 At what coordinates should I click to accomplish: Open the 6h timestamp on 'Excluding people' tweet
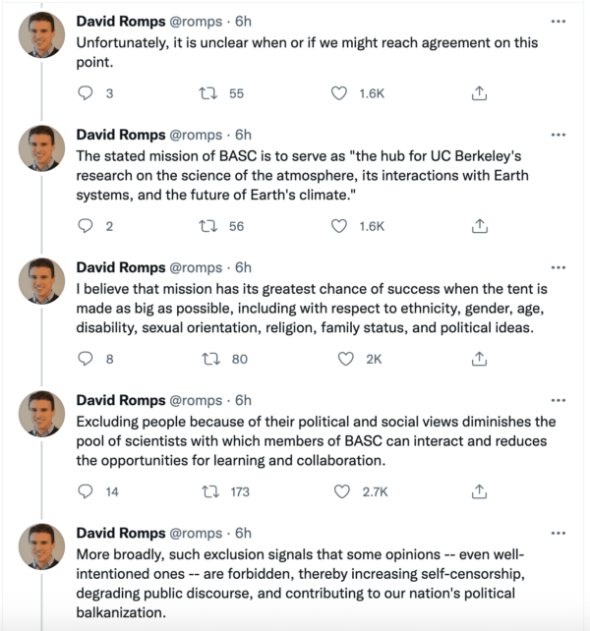pos(243,401)
